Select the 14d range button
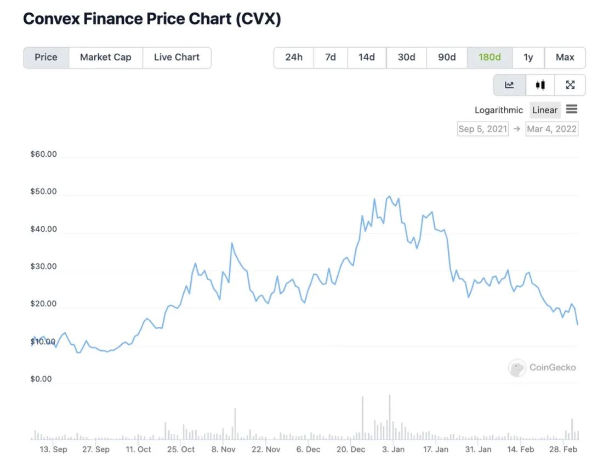Screen dimensions: 592x461 click(367, 58)
